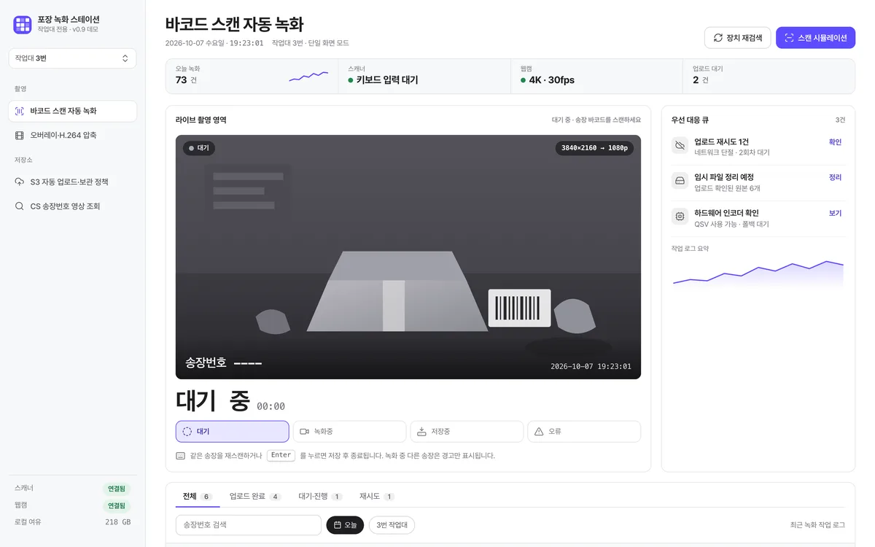Click the 로컬 여유 218 GB value

pyautogui.click(x=117, y=522)
